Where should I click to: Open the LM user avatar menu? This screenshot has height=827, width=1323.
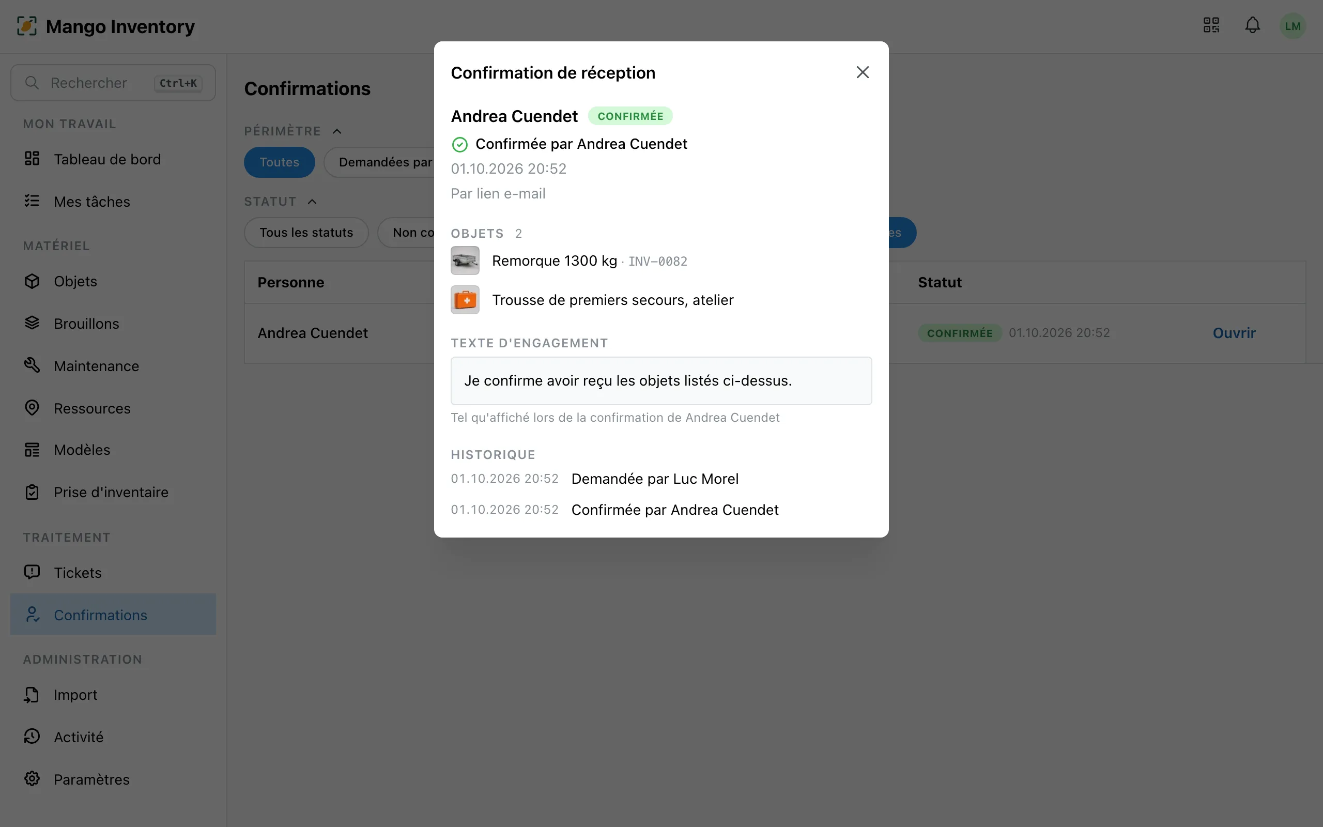click(1293, 26)
